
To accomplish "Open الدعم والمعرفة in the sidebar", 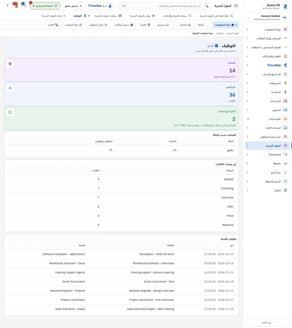I will click(x=268, y=182).
